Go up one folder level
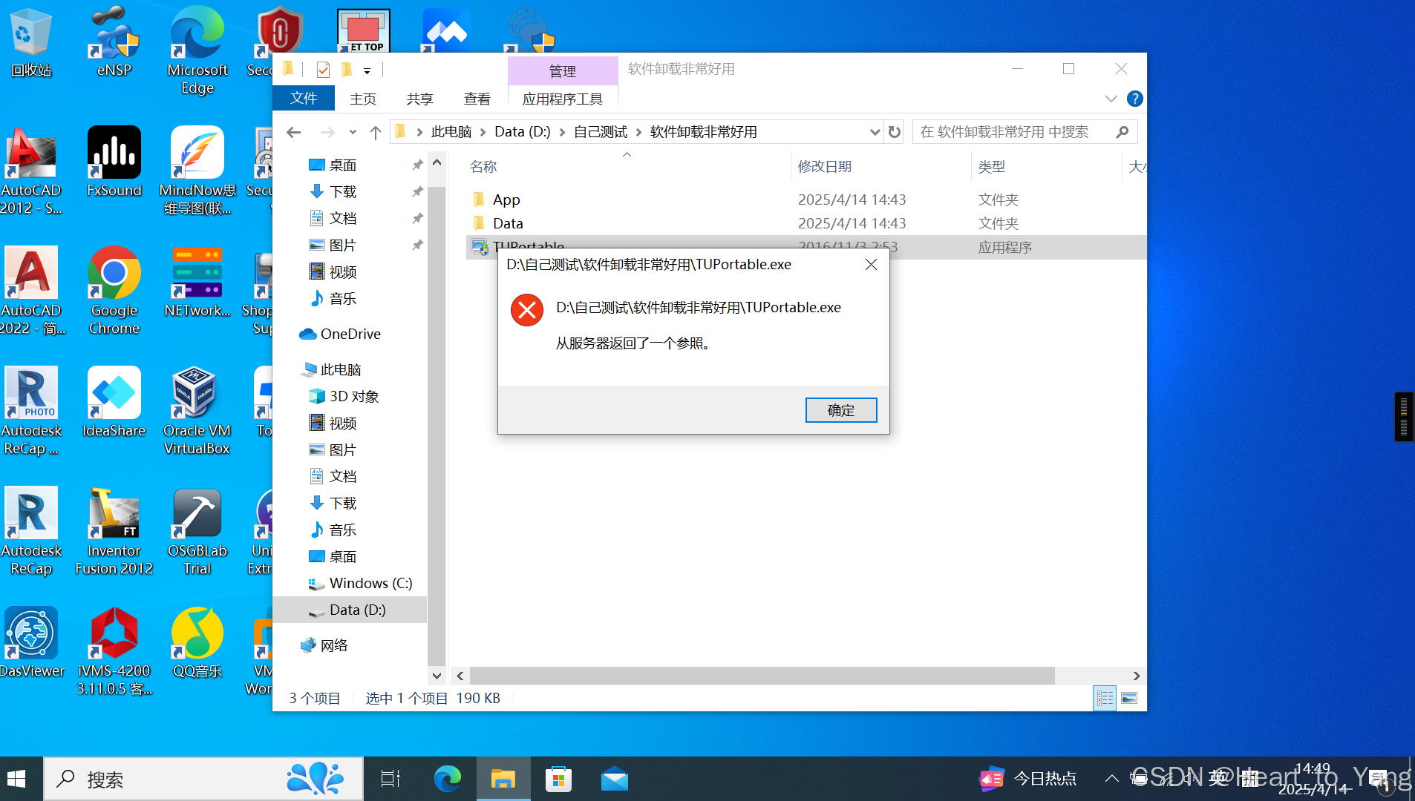The image size is (1415, 801). point(376,132)
